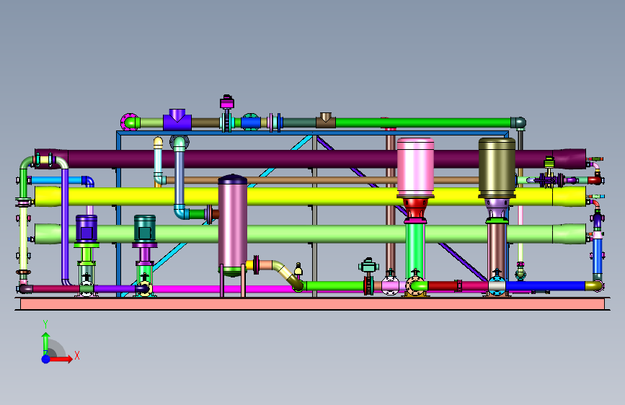This screenshot has height=405, width=625.
Task: Select the gray-blue vertical pipe with elbow
Action: (179, 177)
